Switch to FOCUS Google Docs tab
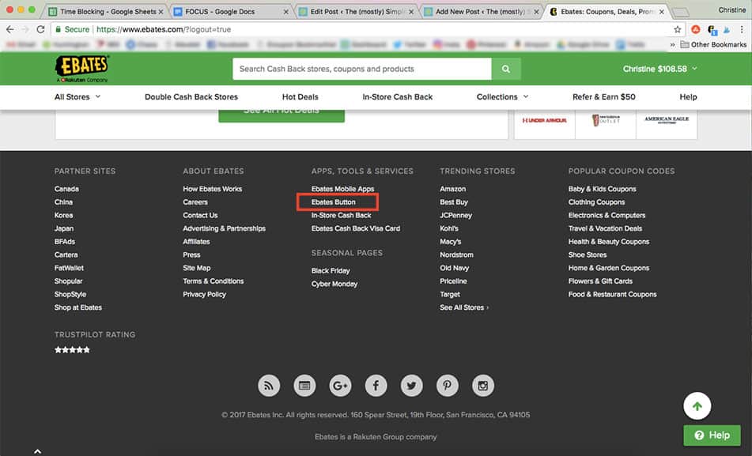752x456 pixels. pyautogui.click(x=231, y=12)
